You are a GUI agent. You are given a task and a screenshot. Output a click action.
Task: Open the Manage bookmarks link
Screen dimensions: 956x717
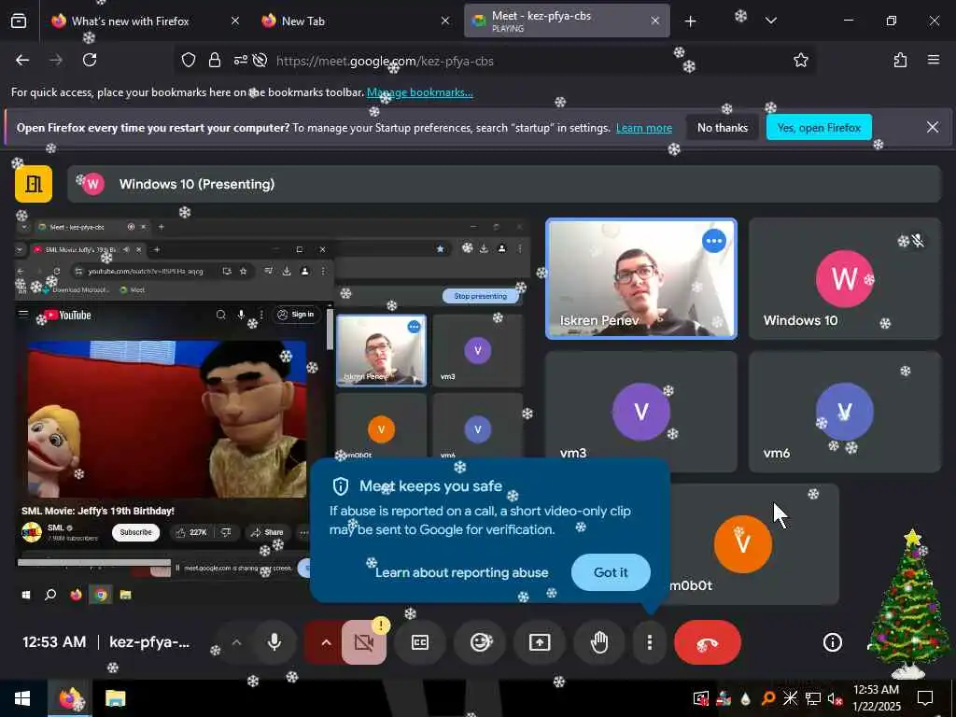419,92
